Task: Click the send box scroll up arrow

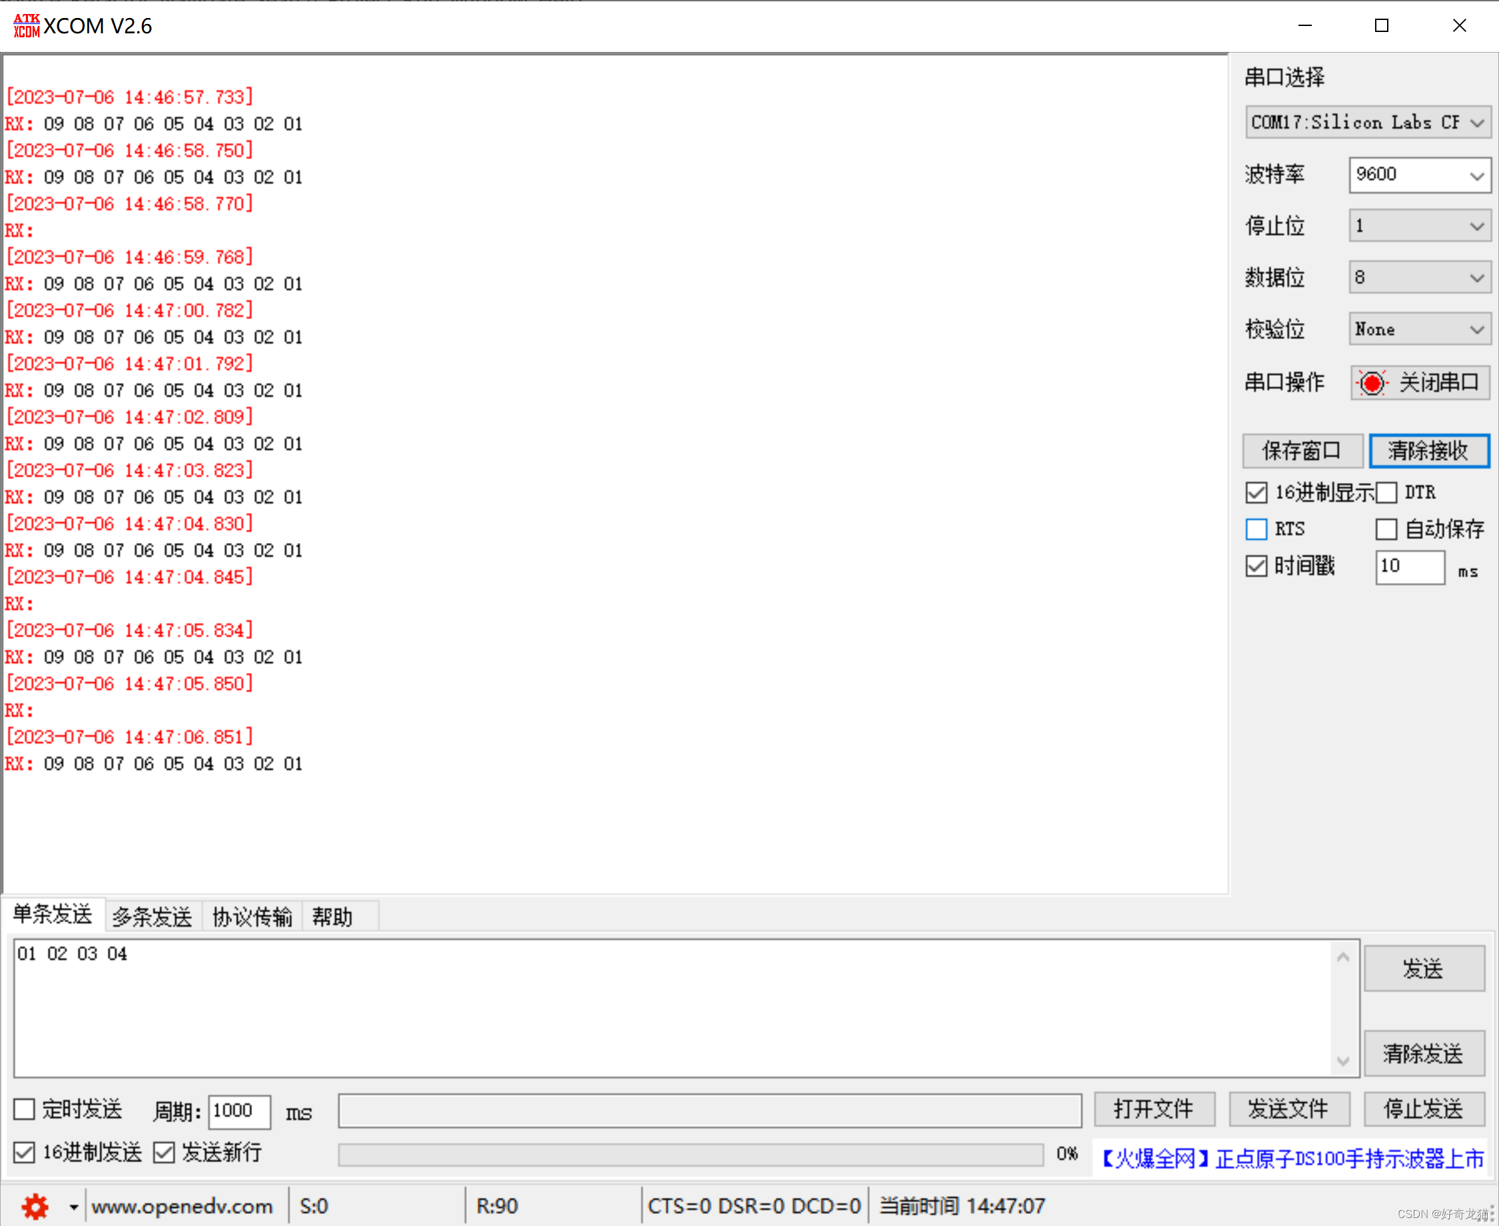Action: (1343, 957)
